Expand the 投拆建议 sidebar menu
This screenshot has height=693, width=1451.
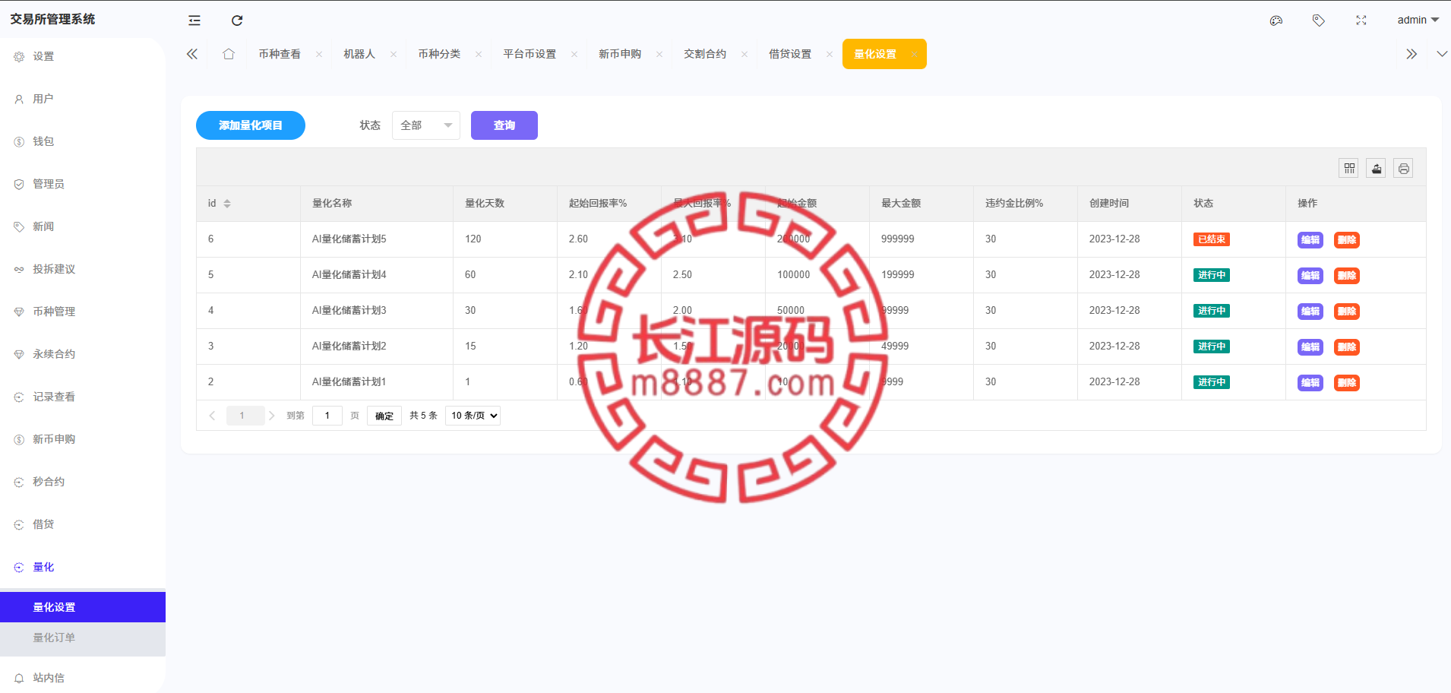click(x=83, y=269)
